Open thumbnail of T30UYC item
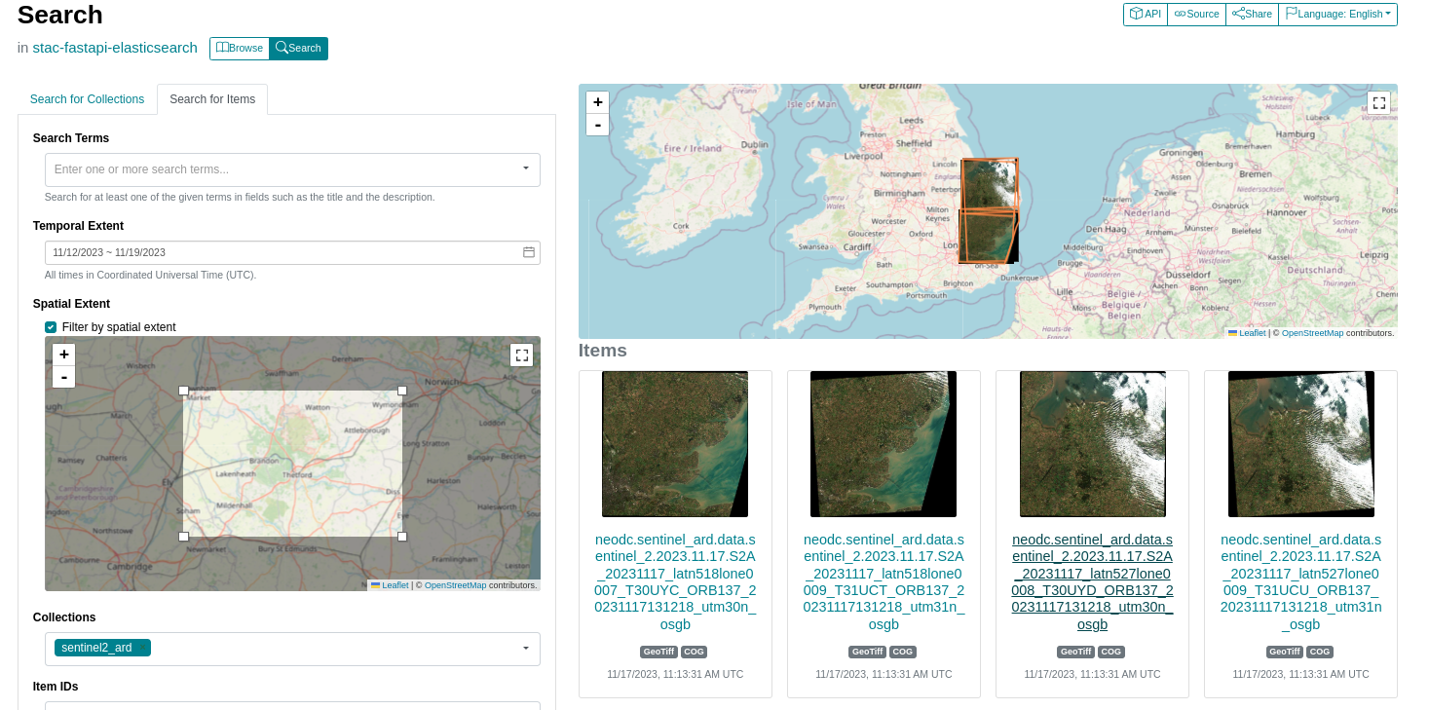1429x710 pixels. tap(675, 444)
